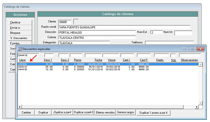Viewport: 210px width, 122px height.
Task: Click the Descuentos especiales window icon
Action: [19, 49]
